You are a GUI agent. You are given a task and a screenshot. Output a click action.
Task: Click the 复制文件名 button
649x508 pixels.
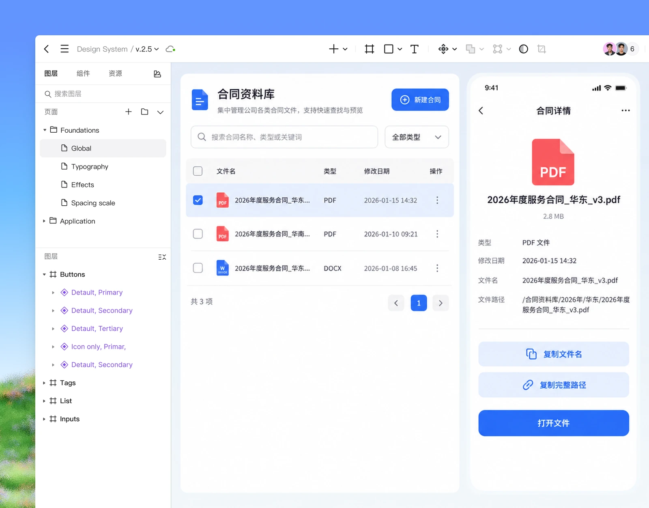click(x=554, y=354)
